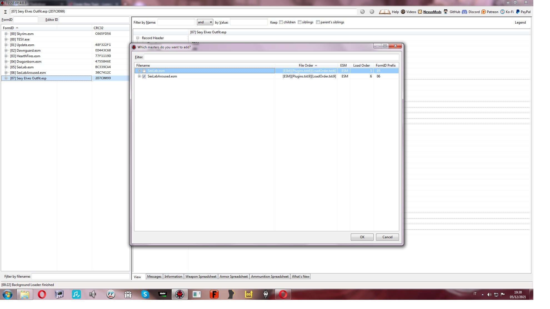Cancel the add masters dialog
This screenshot has width=550, height=309.
(387, 237)
